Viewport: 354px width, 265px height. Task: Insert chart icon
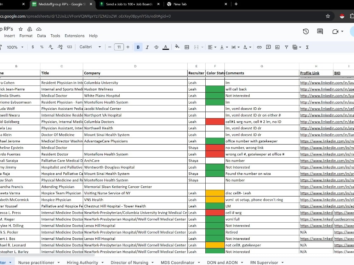click(x=277, y=47)
